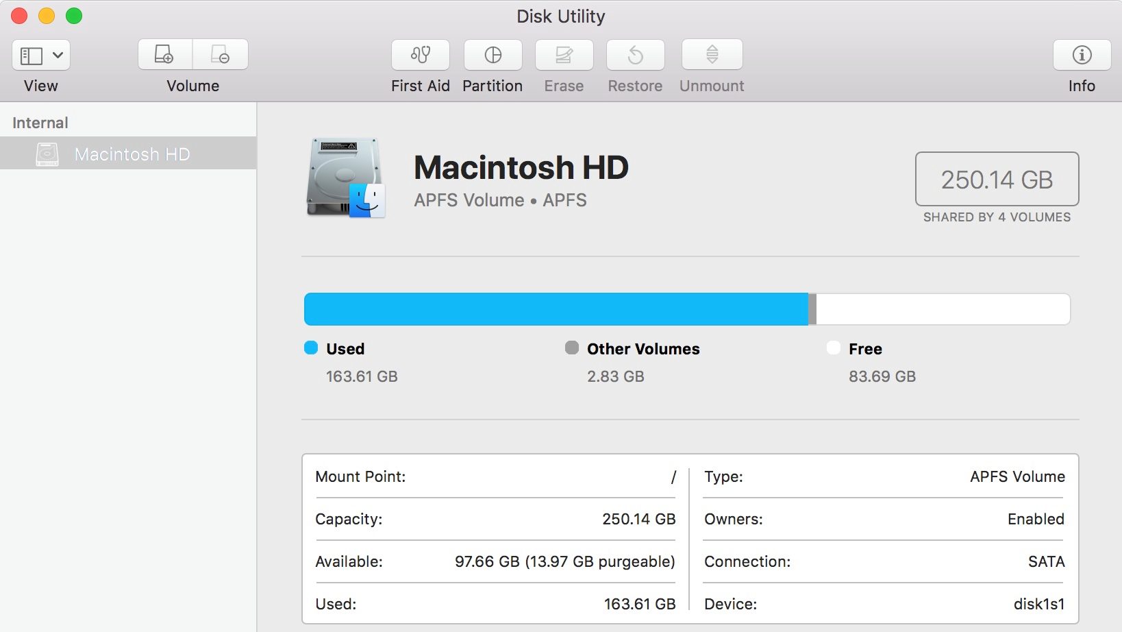The height and width of the screenshot is (632, 1122).
Task: Collapse the Internal section header
Action: tap(39, 122)
